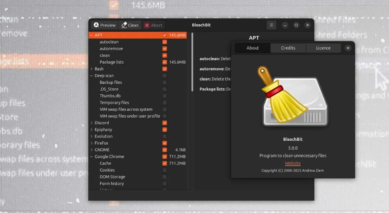Select the Cache row under Google Chrome
This screenshot has width=389, height=213.
point(138,163)
